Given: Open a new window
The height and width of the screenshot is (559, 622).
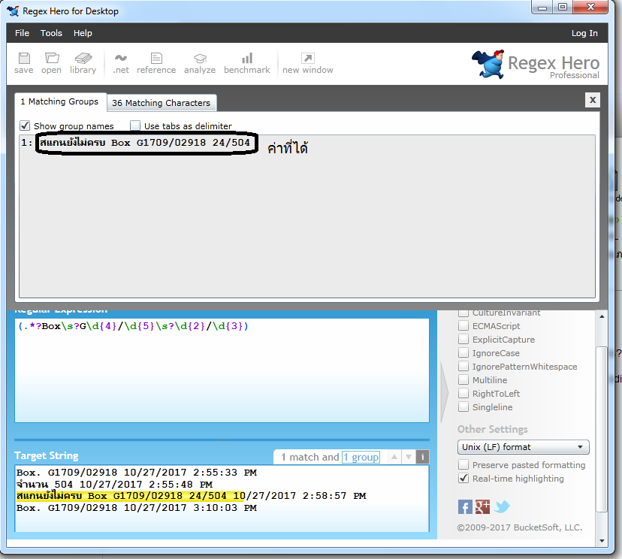Looking at the screenshot, I should pos(308,63).
